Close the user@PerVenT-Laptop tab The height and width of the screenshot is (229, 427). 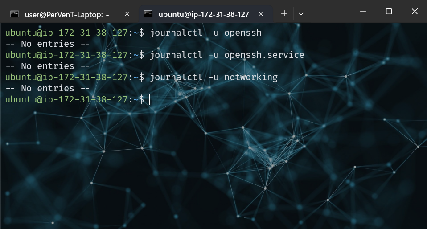[127, 14]
